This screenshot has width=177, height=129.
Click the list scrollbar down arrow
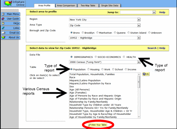139,117
